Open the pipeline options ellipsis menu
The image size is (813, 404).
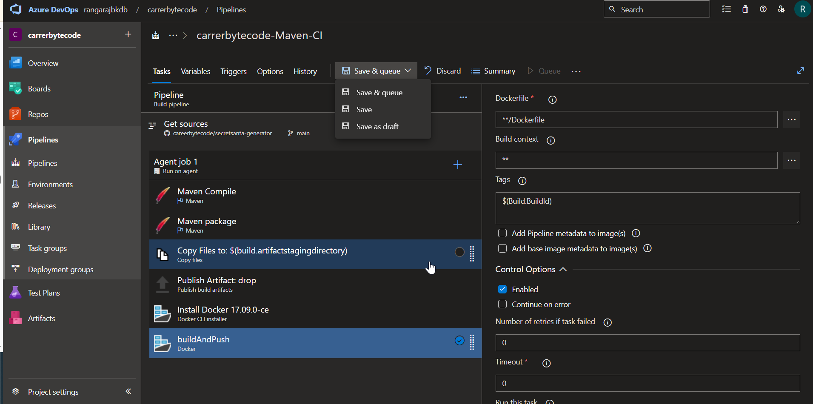(463, 97)
